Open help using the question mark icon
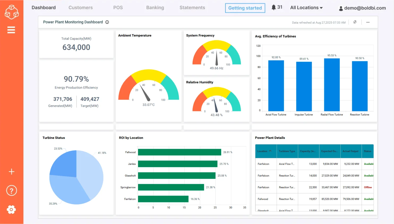Image resolution: width=394 pixels, height=224 pixels. [11, 190]
